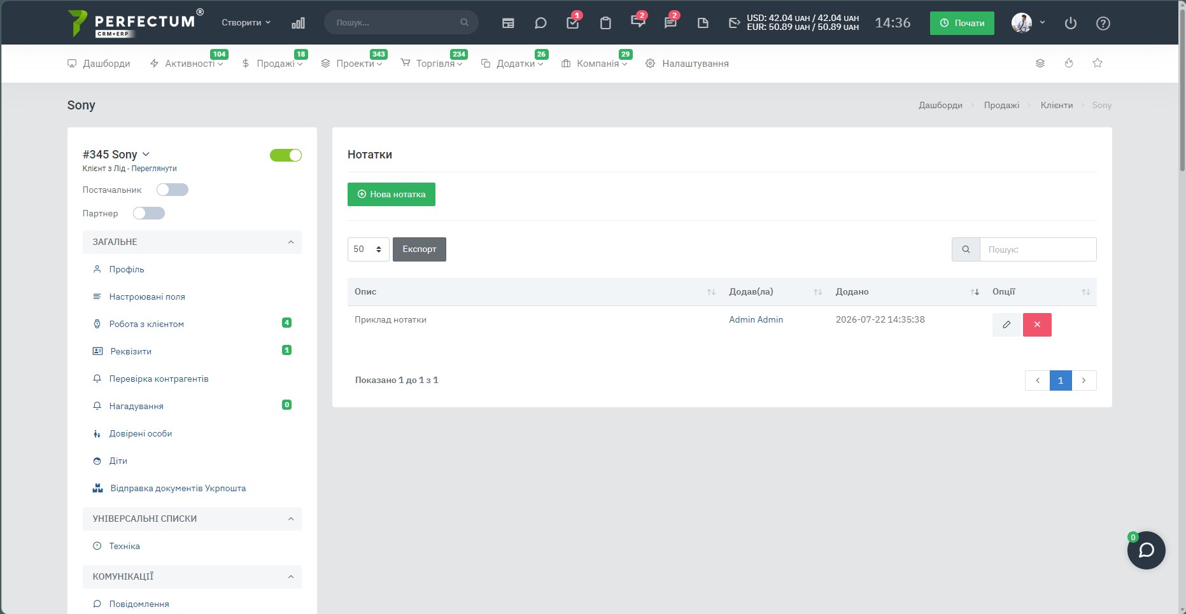
Task: Click the search icon beside notes search field
Action: click(966, 249)
